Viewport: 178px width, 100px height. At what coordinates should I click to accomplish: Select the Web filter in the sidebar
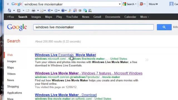[x=10, y=55]
